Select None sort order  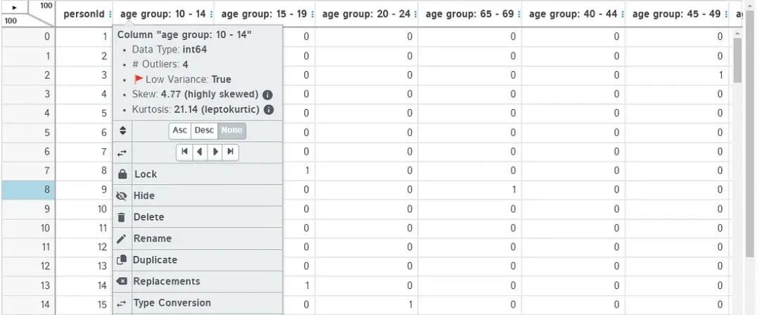[x=232, y=130]
